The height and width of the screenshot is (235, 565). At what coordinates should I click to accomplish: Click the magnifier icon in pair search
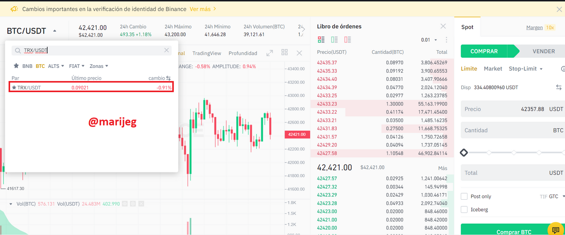tap(18, 50)
